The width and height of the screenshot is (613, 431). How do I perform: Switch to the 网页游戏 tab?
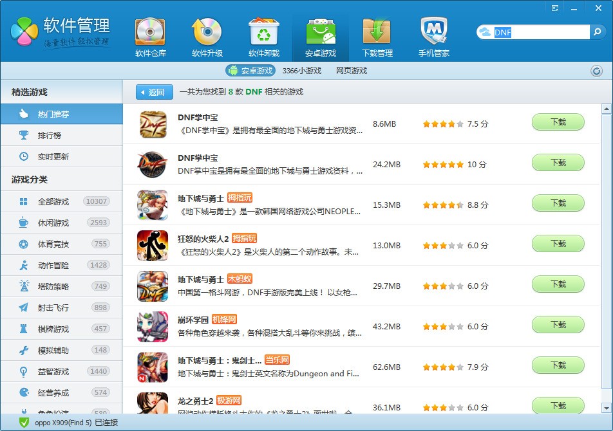click(x=352, y=71)
